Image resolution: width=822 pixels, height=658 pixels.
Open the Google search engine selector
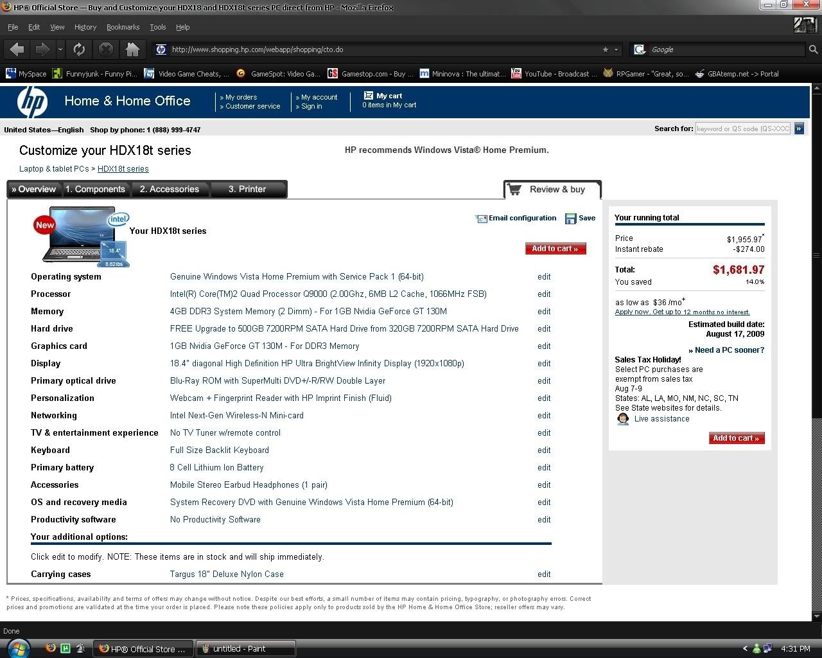[640, 49]
